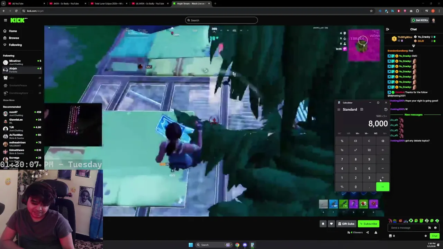Go to Home in sidebar

coord(13,31)
